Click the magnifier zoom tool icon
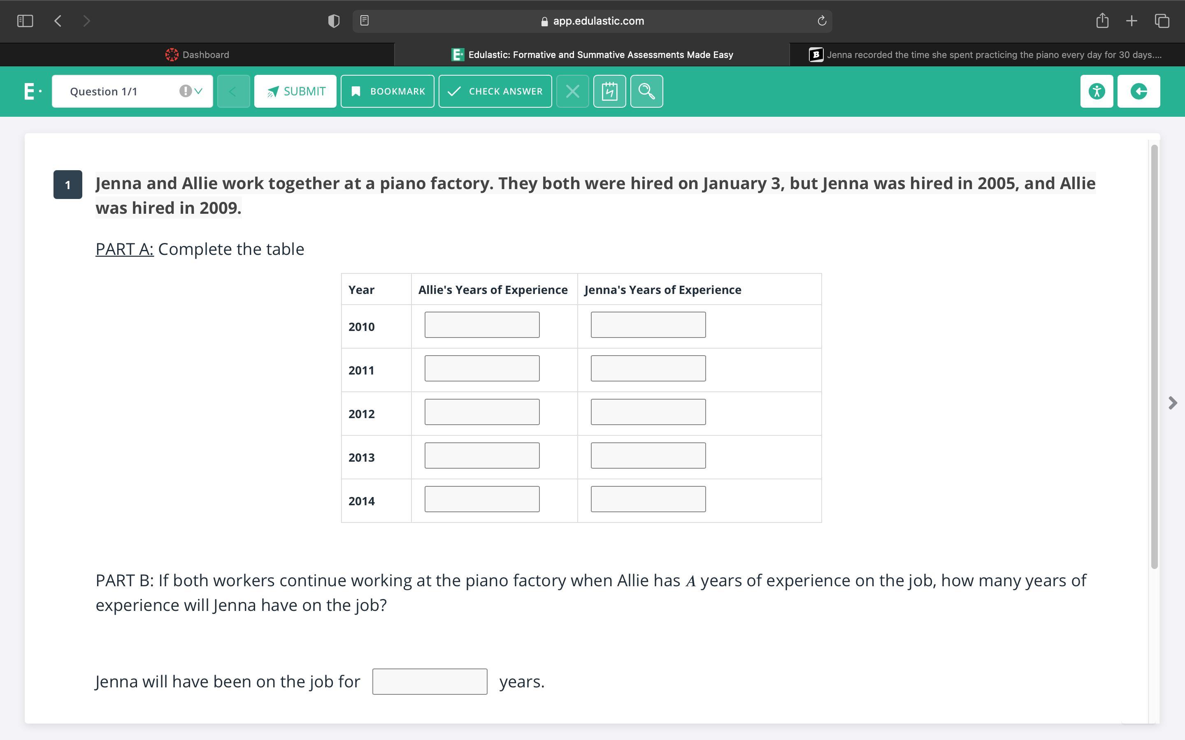 click(x=646, y=91)
